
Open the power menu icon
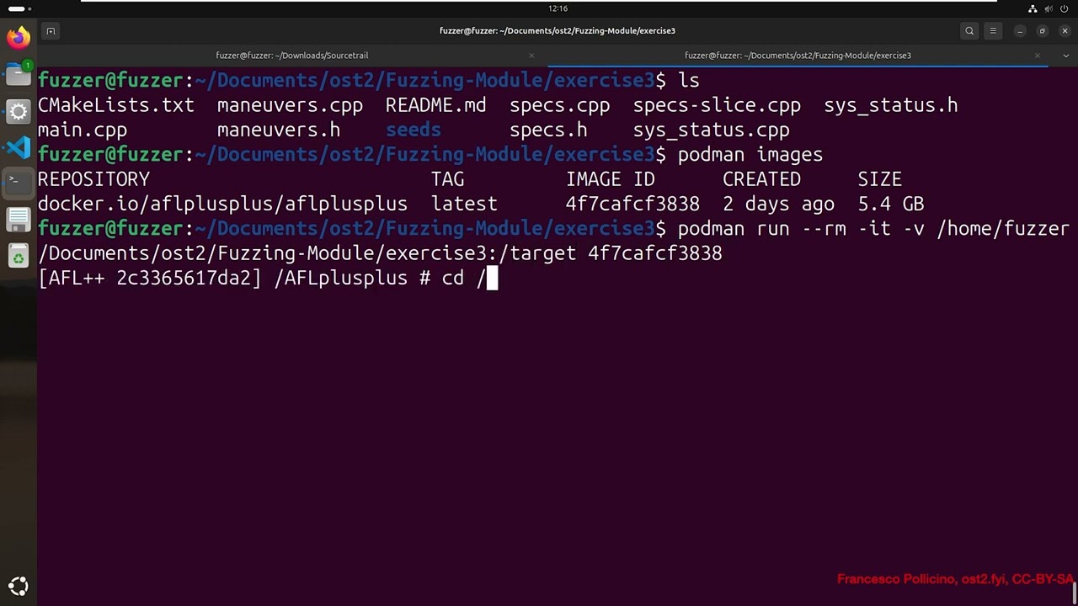click(x=1065, y=8)
